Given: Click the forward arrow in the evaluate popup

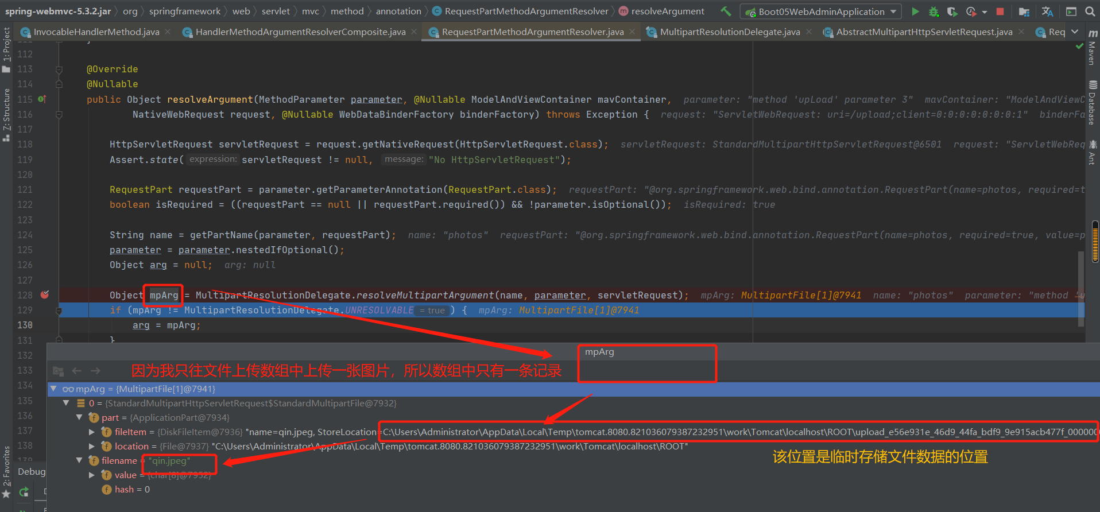Looking at the screenshot, I should (x=95, y=371).
